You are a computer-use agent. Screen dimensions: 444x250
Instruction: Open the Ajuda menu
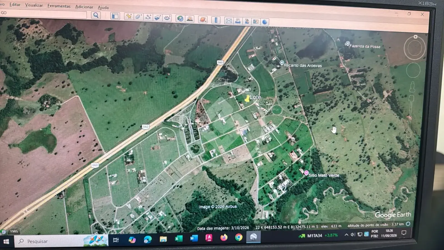pyautogui.click(x=103, y=7)
